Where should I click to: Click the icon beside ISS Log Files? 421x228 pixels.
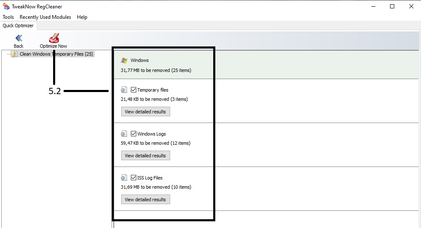coord(124,177)
